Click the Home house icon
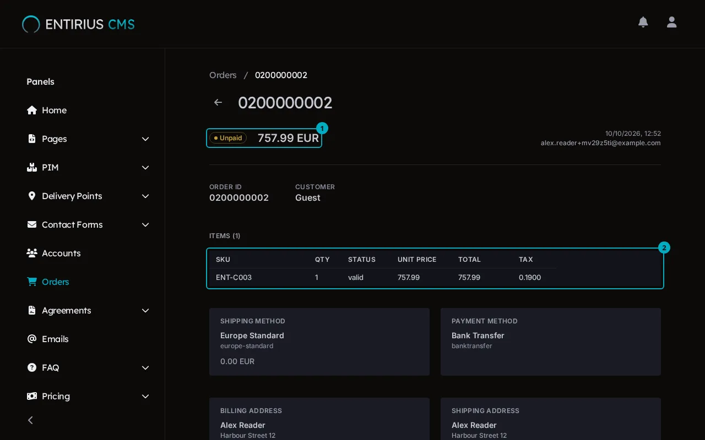705x440 pixels. point(32,110)
